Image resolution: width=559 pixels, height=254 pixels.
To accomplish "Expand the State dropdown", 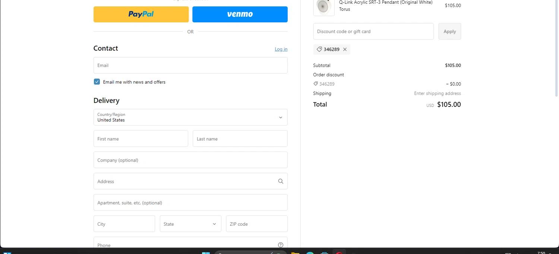I will [190, 224].
